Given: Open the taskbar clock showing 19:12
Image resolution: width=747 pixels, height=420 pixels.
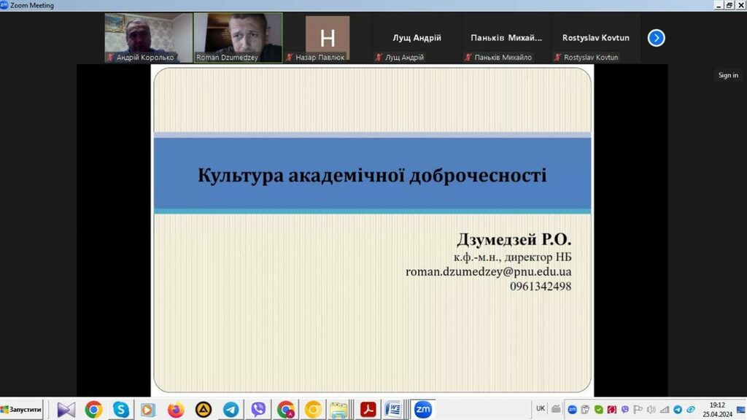Looking at the screenshot, I should [x=717, y=410].
